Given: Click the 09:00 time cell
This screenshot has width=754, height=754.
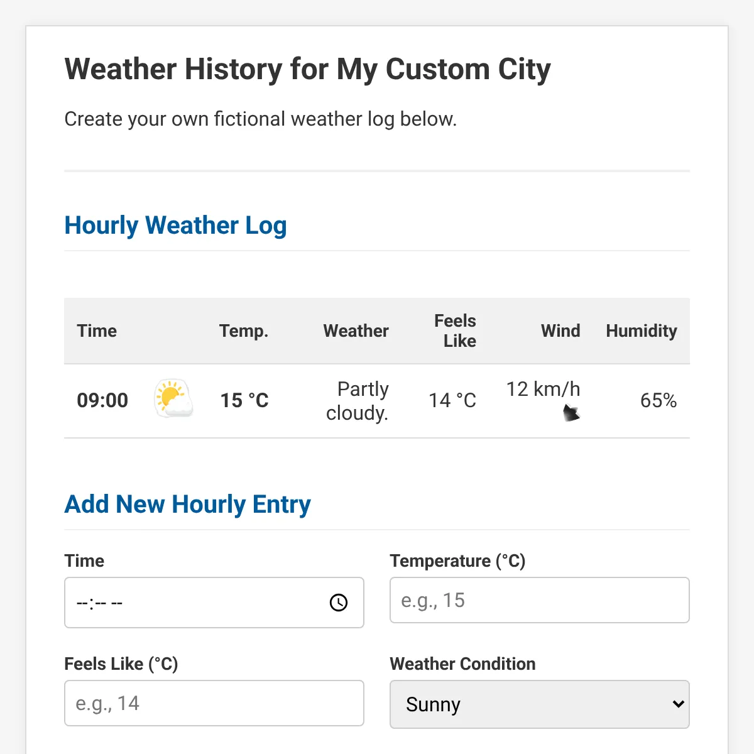Looking at the screenshot, I should point(102,400).
